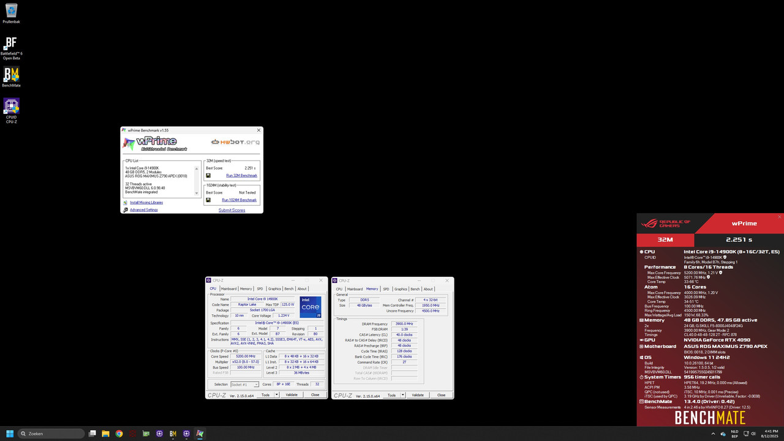Open Graphics tab in left CPU-Z window
Viewport: 784px width, 441px height.
(274, 288)
